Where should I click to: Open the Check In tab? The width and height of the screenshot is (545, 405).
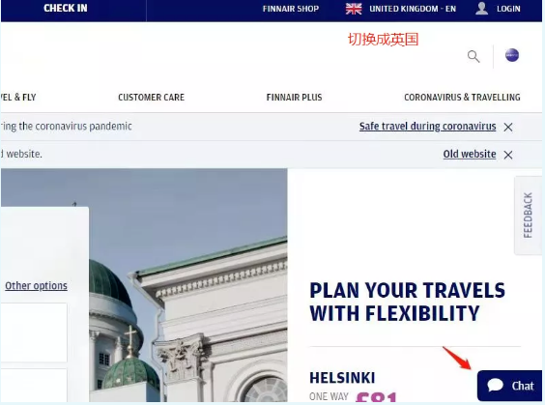[66, 9]
